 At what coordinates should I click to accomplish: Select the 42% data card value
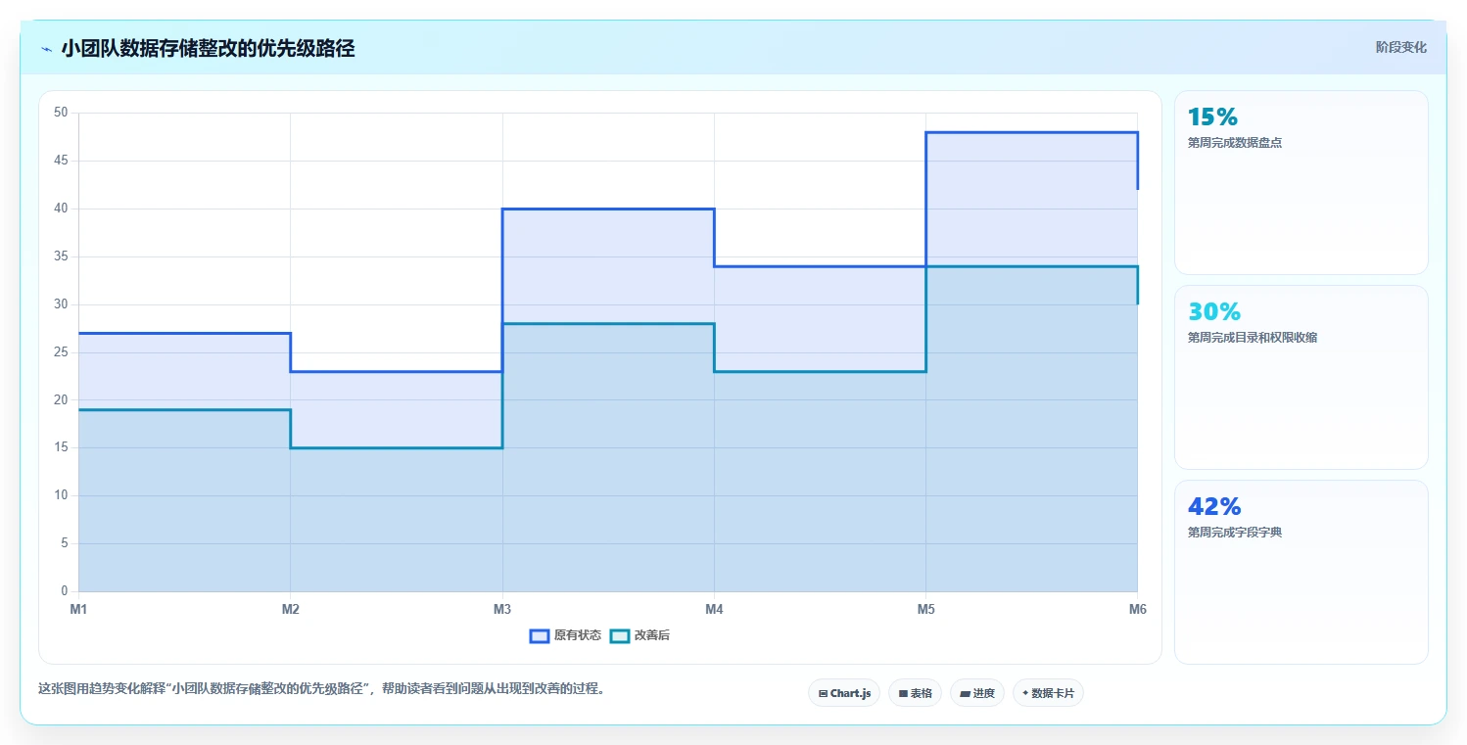tap(1214, 506)
